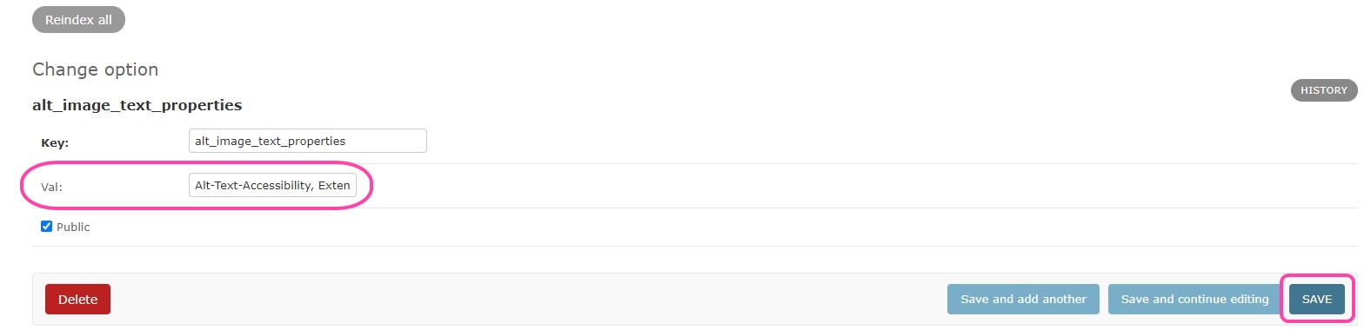Click the Reindex all button

pyautogui.click(x=78, y=20)
